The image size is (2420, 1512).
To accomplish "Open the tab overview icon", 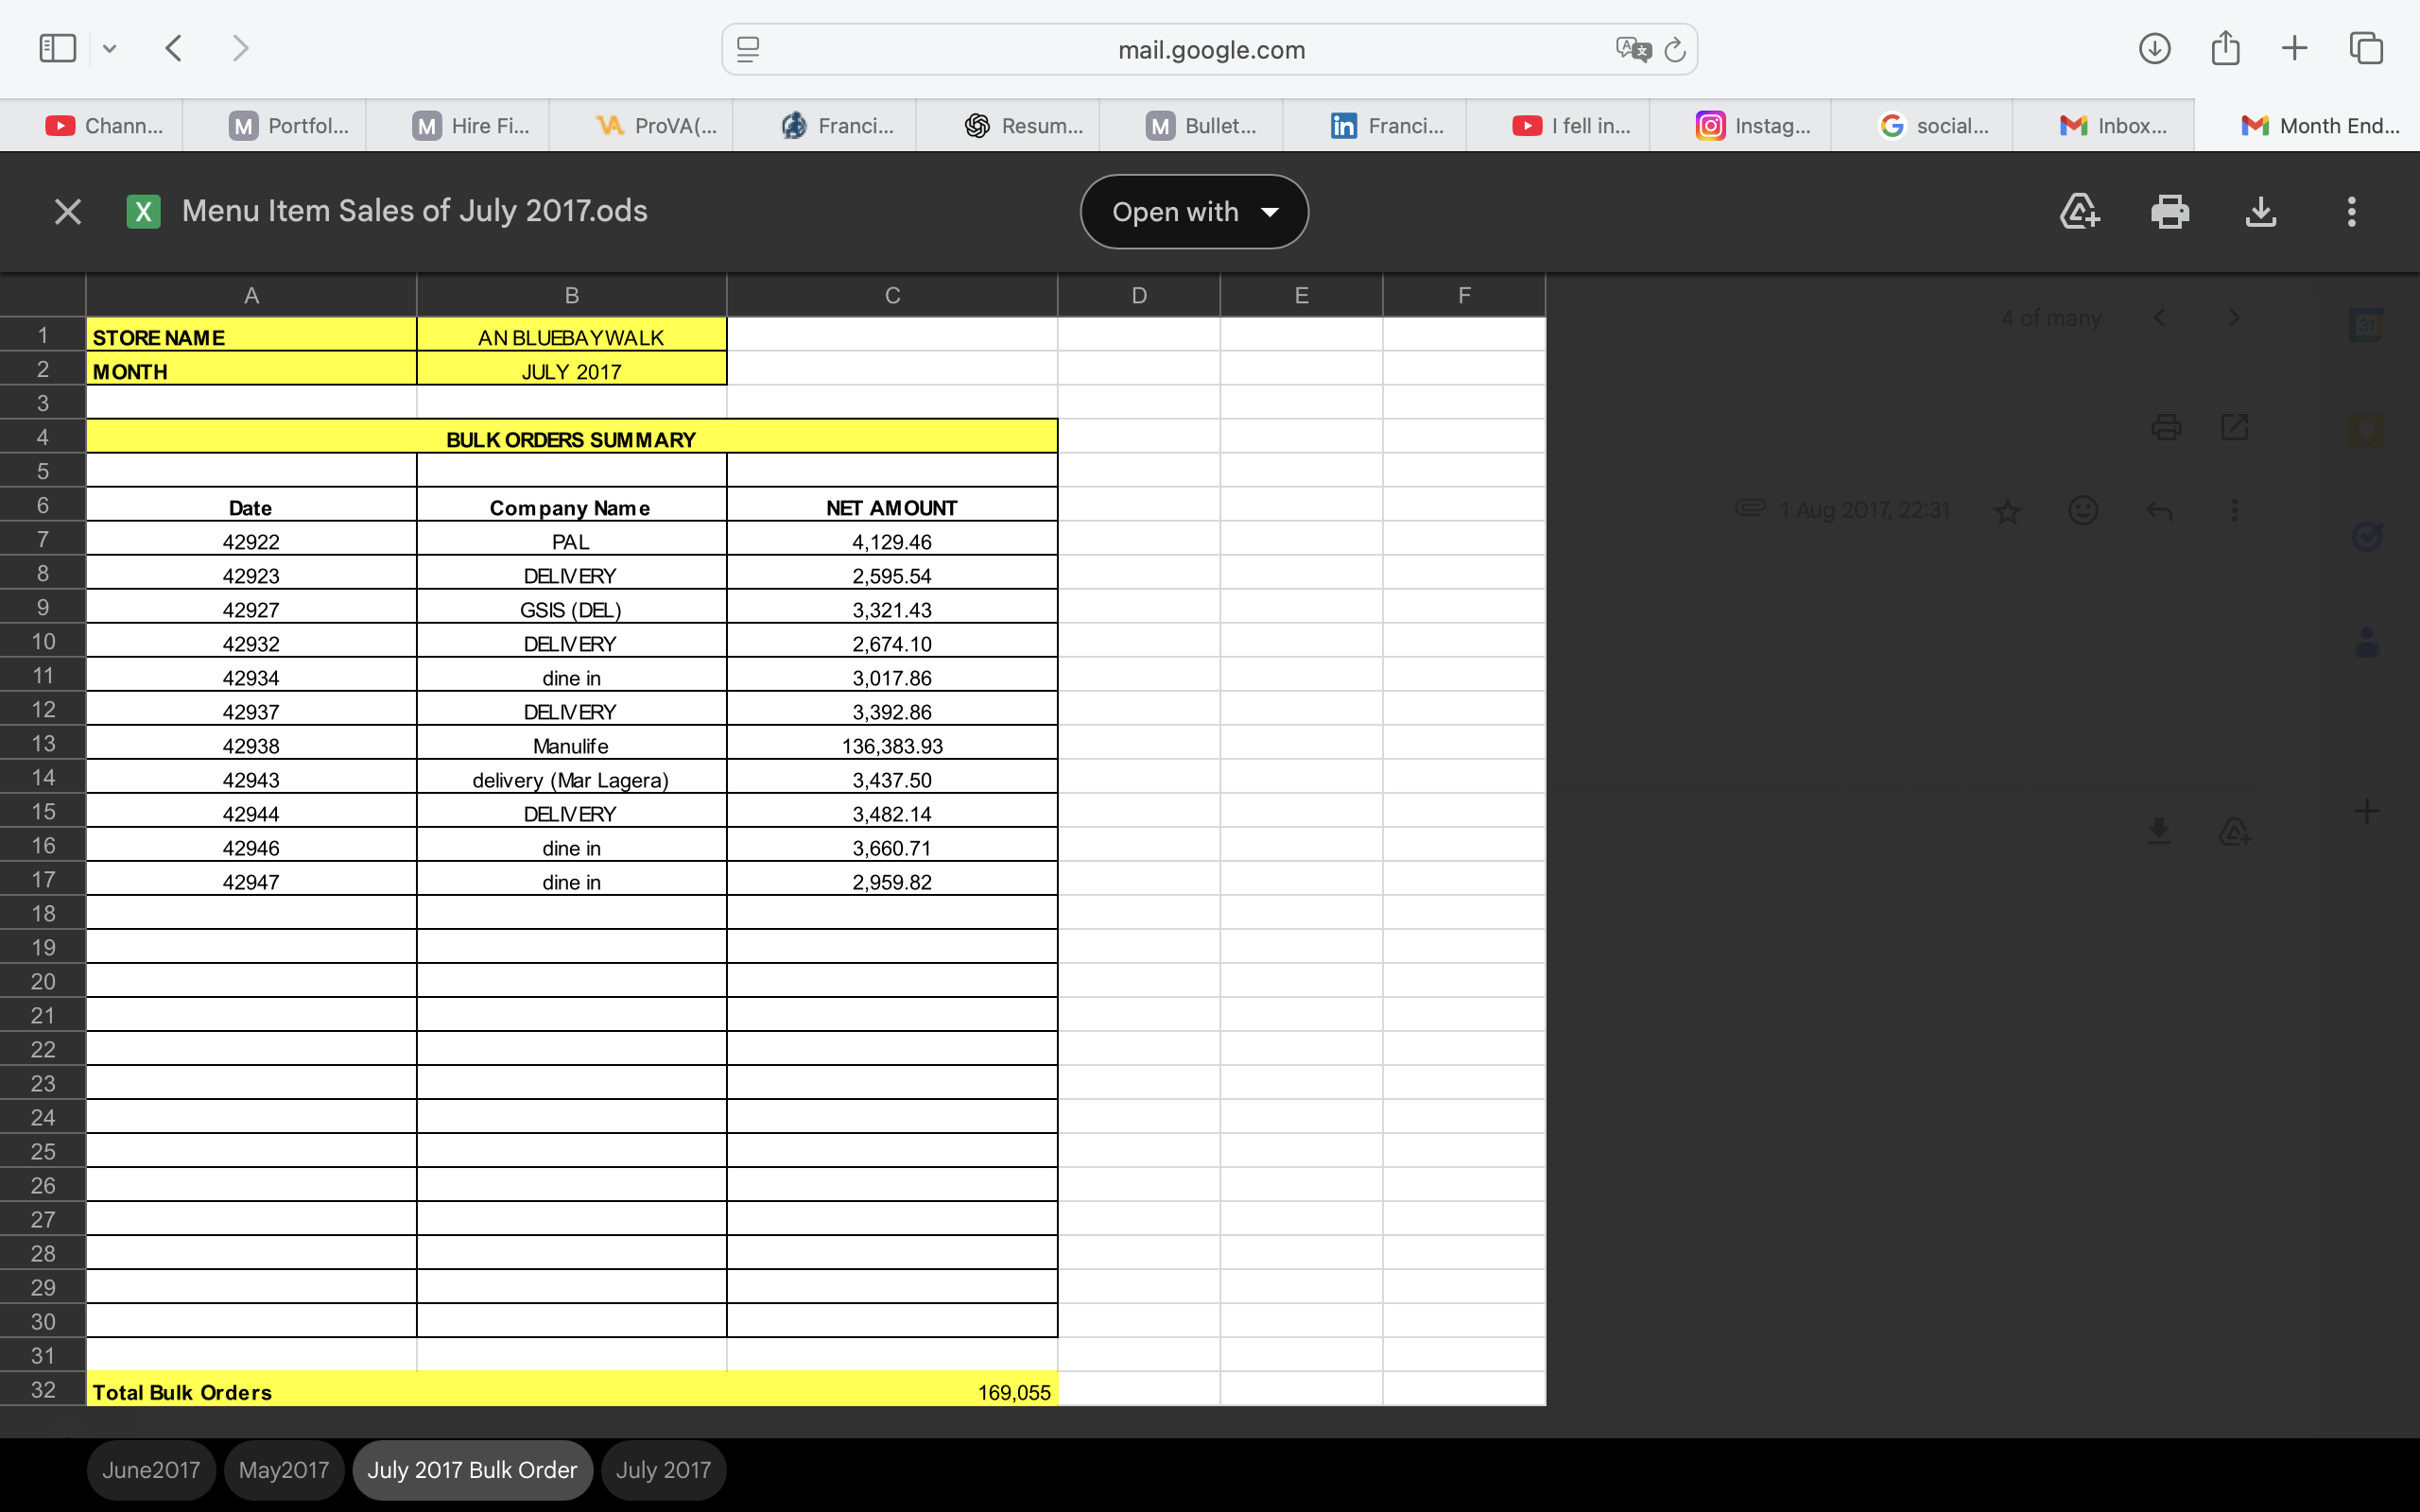I will point(2366,48).
